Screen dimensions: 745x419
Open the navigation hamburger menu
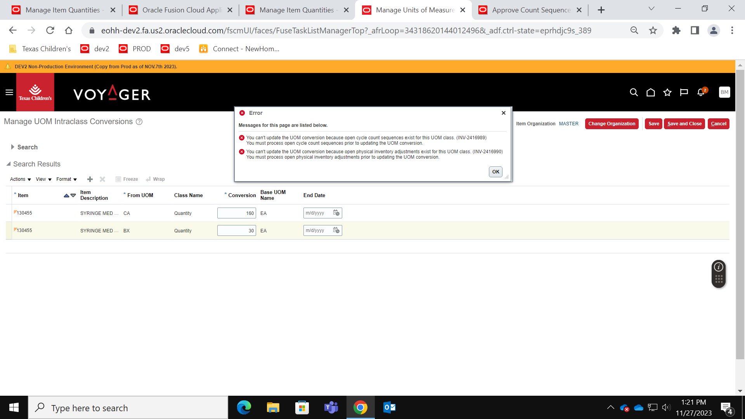point(9,92)
